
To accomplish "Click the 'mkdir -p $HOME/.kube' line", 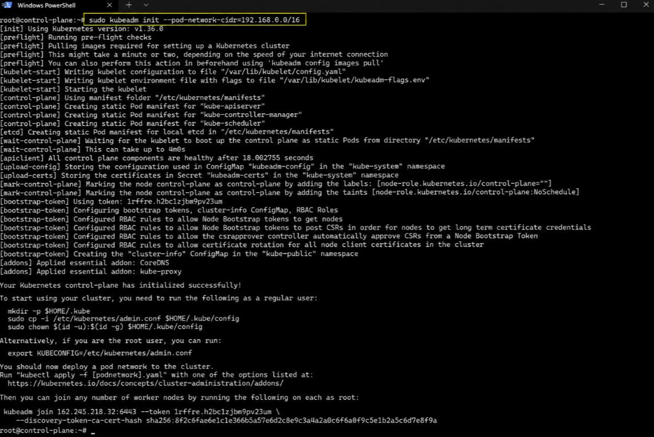I will (x=49, y=311).
